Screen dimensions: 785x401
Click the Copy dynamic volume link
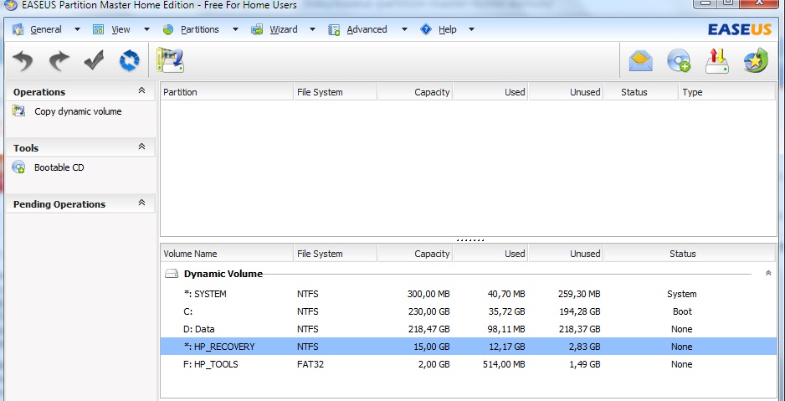(78, 111)
